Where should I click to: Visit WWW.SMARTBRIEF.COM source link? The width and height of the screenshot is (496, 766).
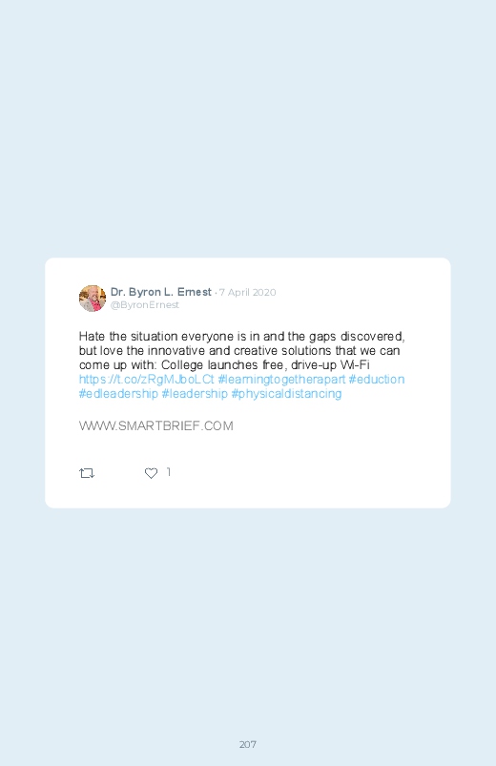[155, 425]
